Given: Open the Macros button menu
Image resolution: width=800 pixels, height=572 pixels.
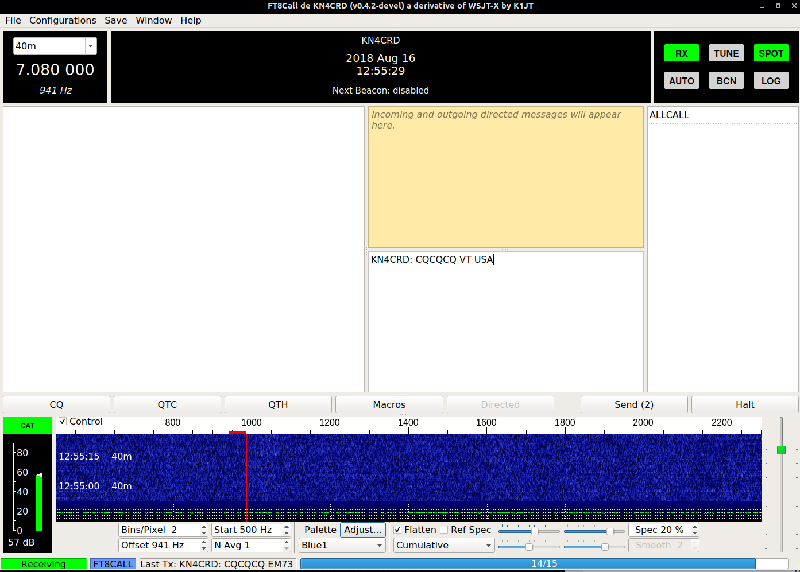Looking at the screenshot, I should (x=389, y=404).
